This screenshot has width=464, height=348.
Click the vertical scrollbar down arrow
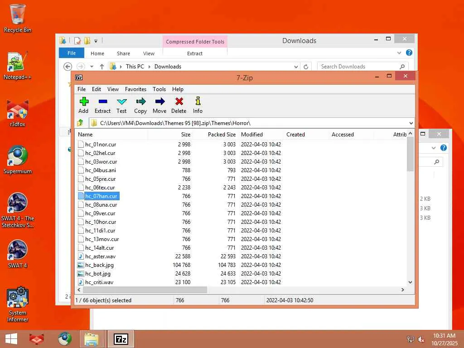[x=410, y=282]
